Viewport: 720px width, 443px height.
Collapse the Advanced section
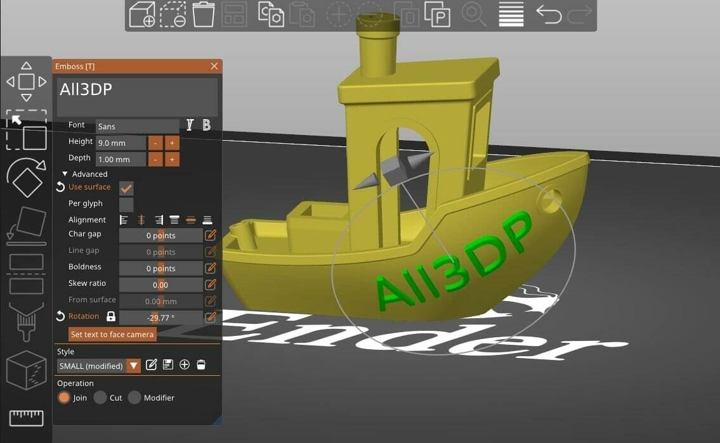coord(65,174)
